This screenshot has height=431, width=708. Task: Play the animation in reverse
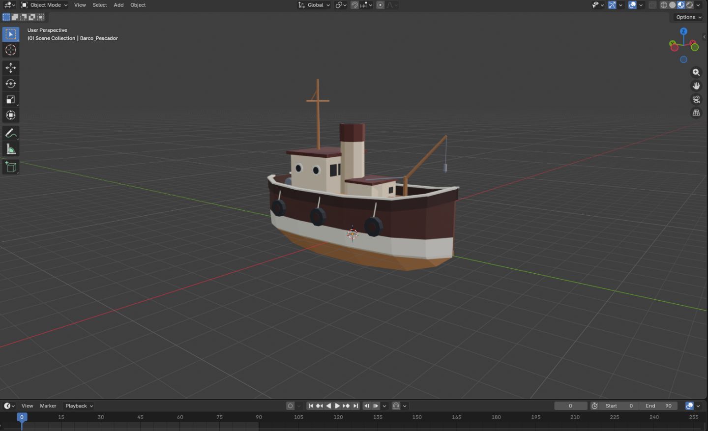pos(328,406)
